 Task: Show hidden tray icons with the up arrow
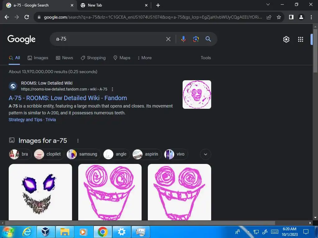point(248,232)
